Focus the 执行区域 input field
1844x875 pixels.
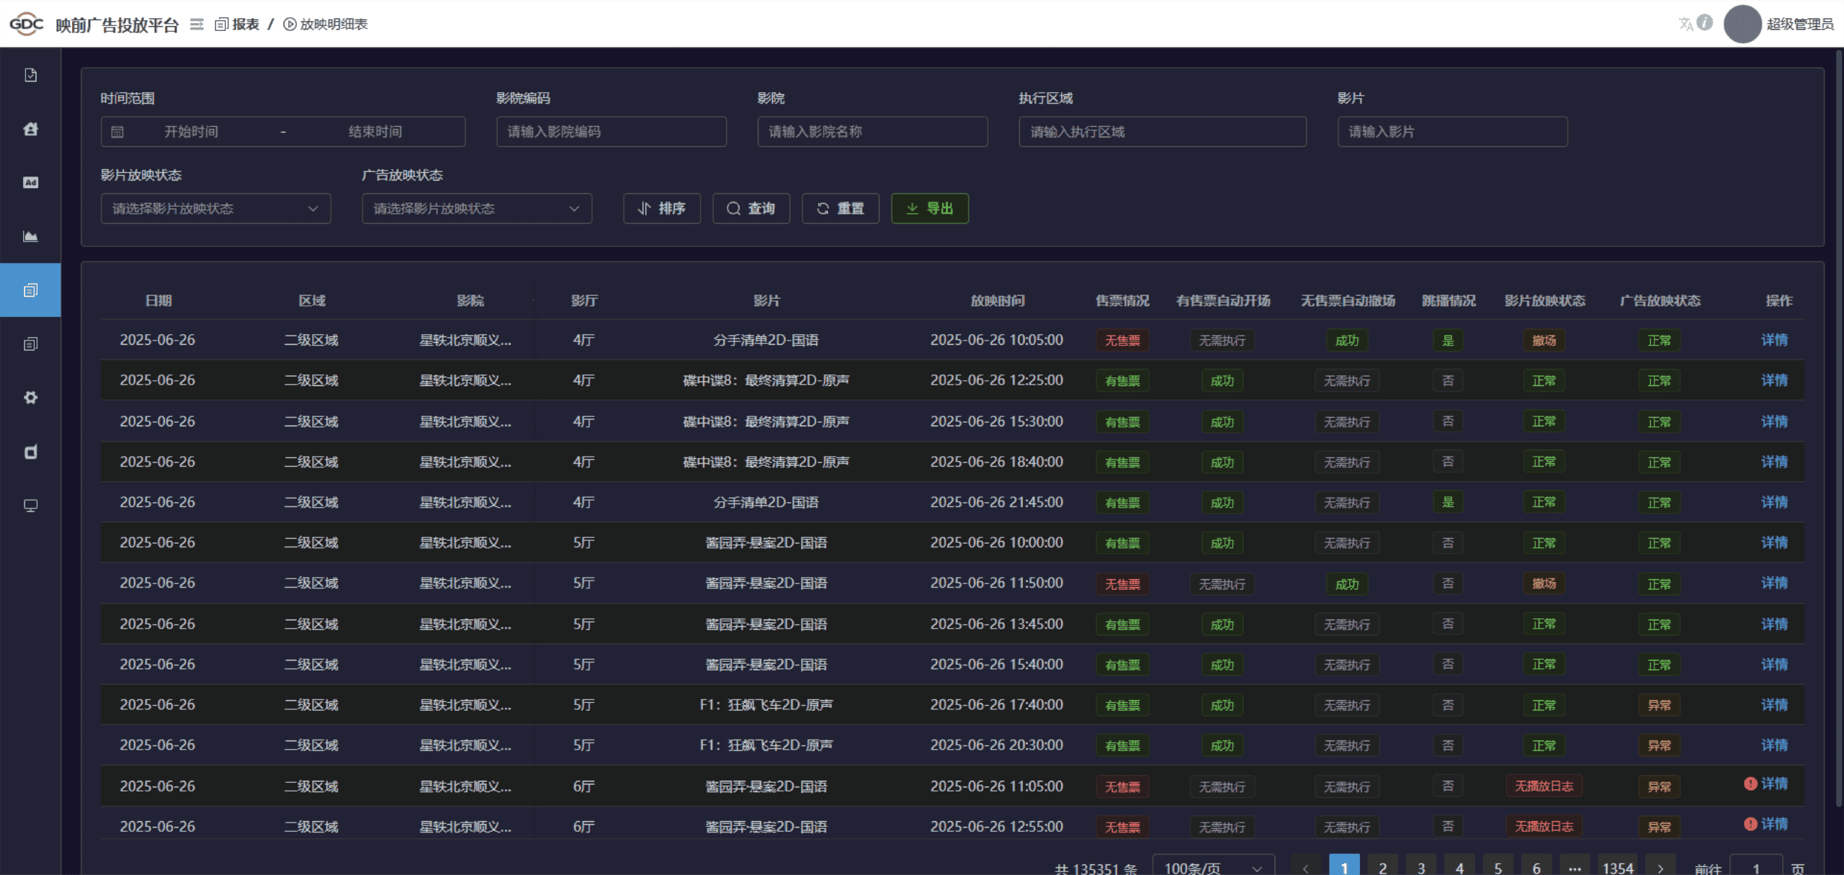[1163, 132]
